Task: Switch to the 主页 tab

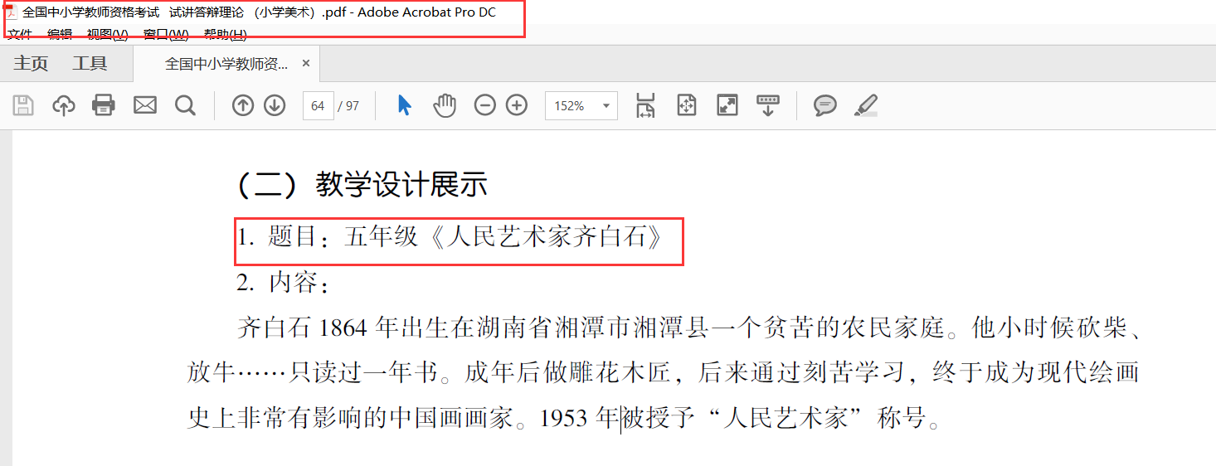Action: [31, 64]
